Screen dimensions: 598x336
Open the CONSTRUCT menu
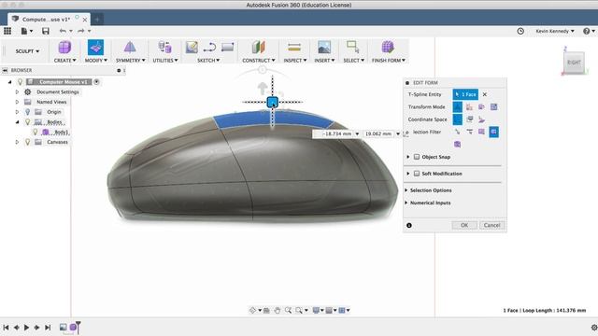click(x=258, y=61)
